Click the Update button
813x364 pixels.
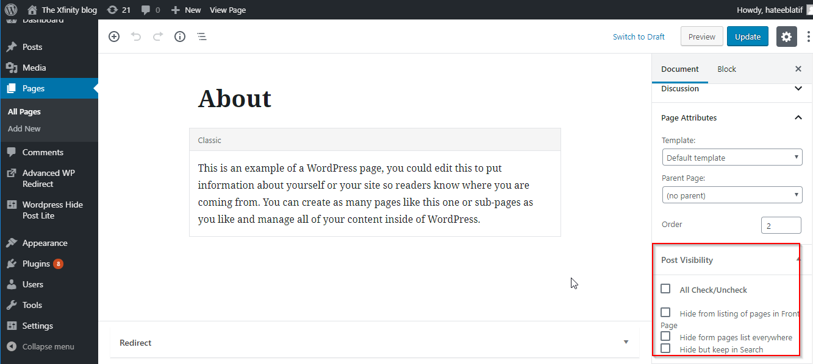(748, 37)
